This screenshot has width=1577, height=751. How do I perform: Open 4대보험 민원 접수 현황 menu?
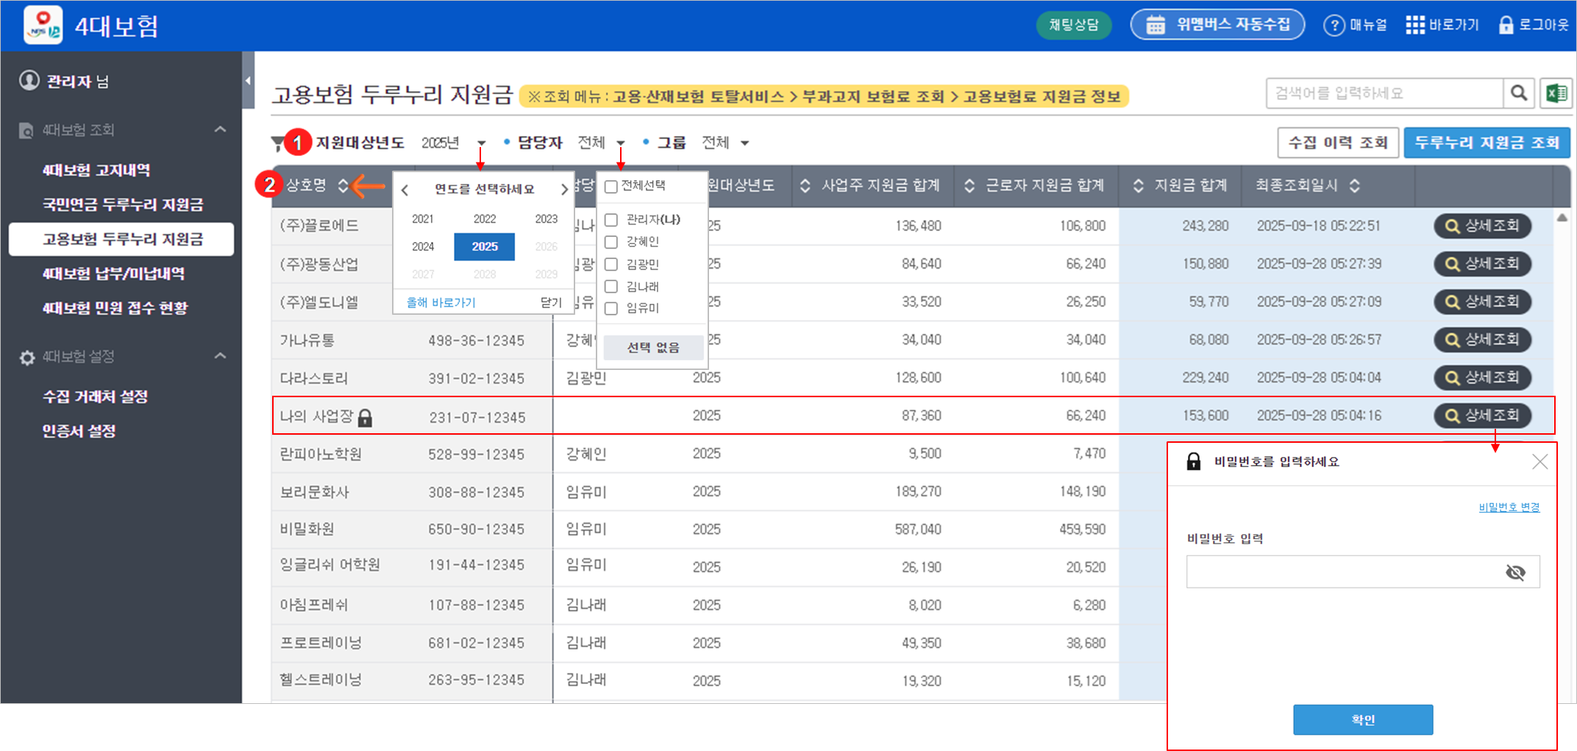115,308
